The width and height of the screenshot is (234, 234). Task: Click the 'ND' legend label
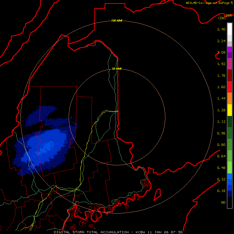pos(223,203)
